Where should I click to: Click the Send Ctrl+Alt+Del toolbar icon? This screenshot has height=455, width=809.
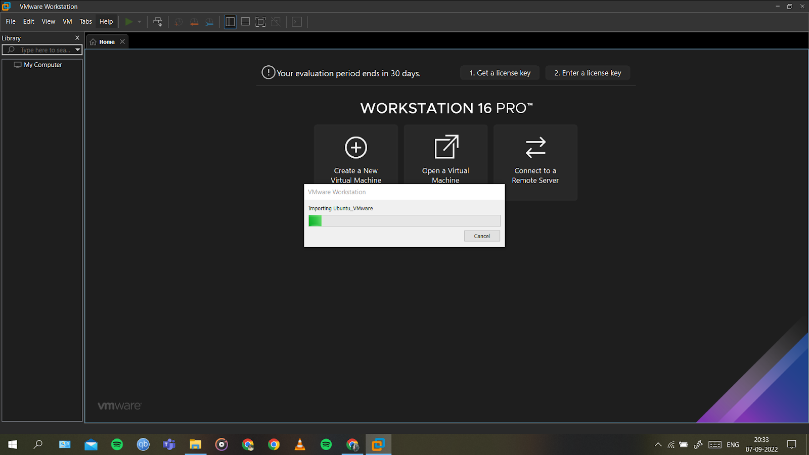pyautogui.click(x=158, y=22)
